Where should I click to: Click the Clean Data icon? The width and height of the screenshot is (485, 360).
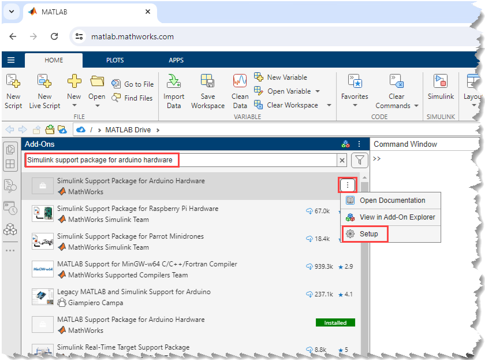240,81
